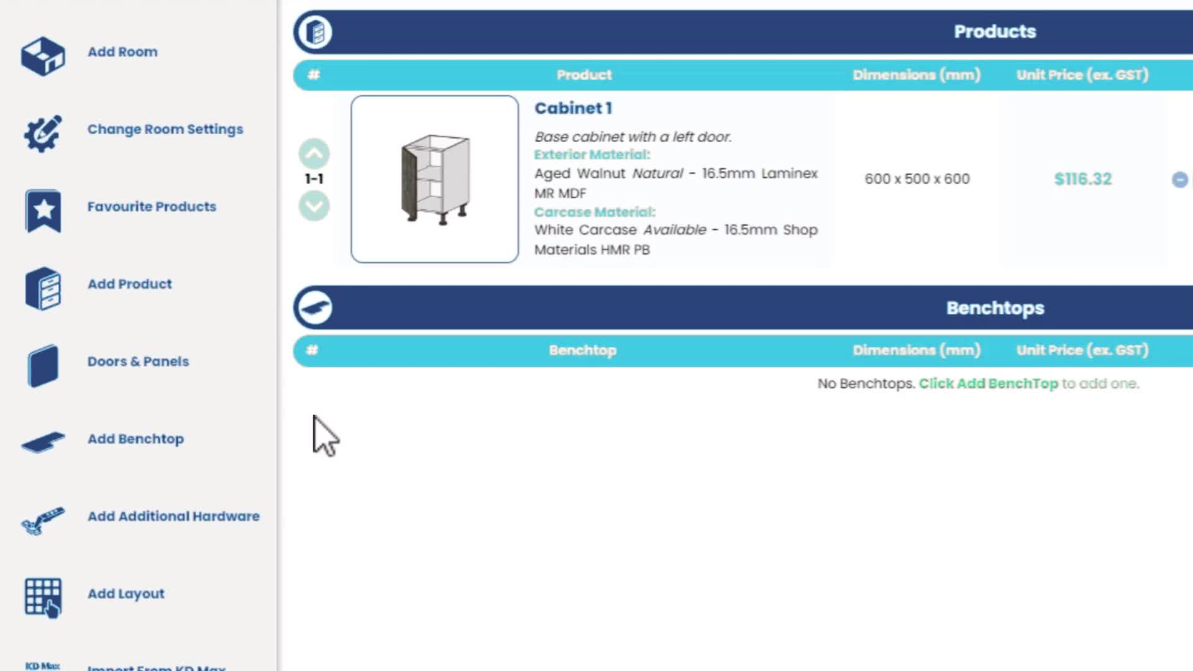Select the Add Additional Hardware hinge icon
1193x671 pixels.
point(43,521)
